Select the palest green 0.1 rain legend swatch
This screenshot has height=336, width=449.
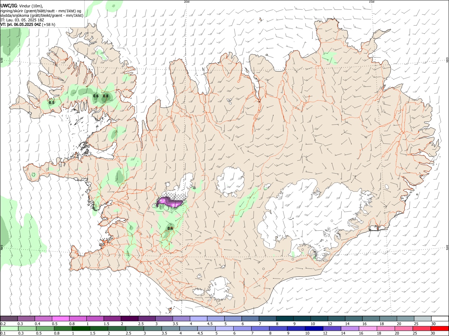coord(9,328)
